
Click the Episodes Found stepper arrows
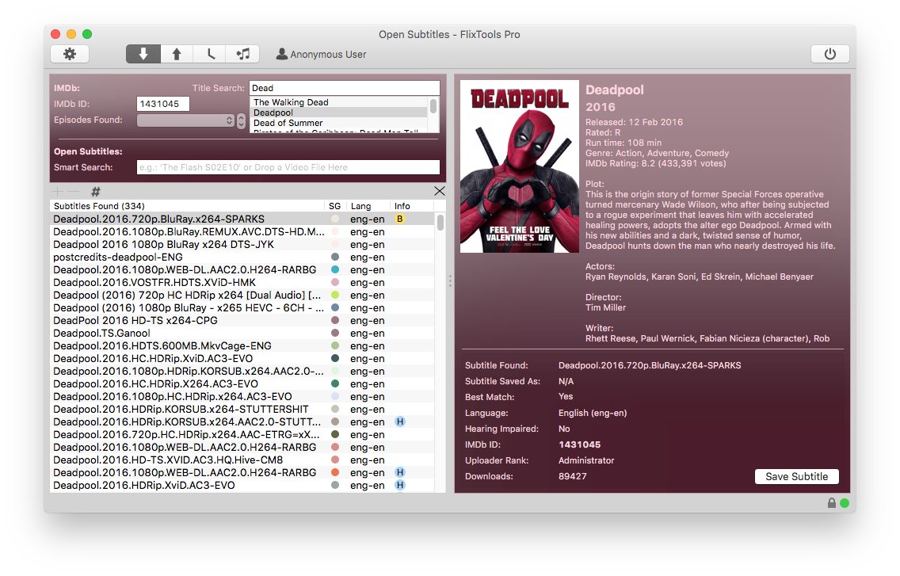[x=241, y=120]
